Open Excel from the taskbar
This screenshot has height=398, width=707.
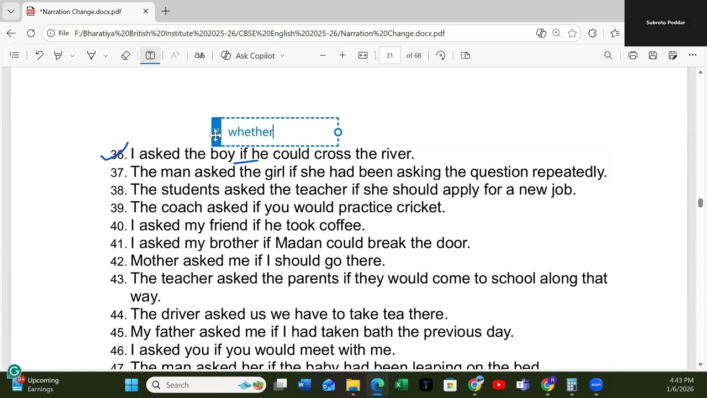[x=402, y=385]
